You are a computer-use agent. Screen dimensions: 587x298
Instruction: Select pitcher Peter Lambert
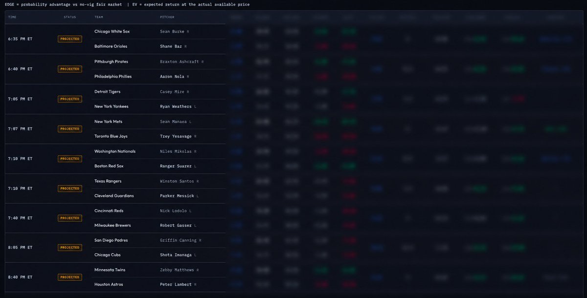(x=176, y=285)
